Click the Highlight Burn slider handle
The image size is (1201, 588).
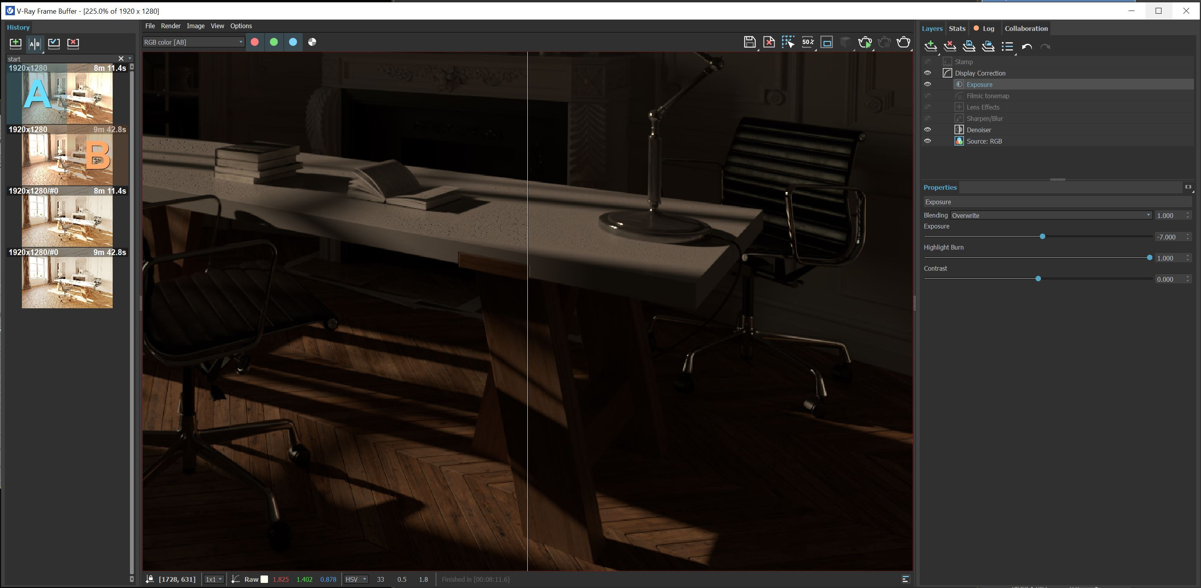1149,257
